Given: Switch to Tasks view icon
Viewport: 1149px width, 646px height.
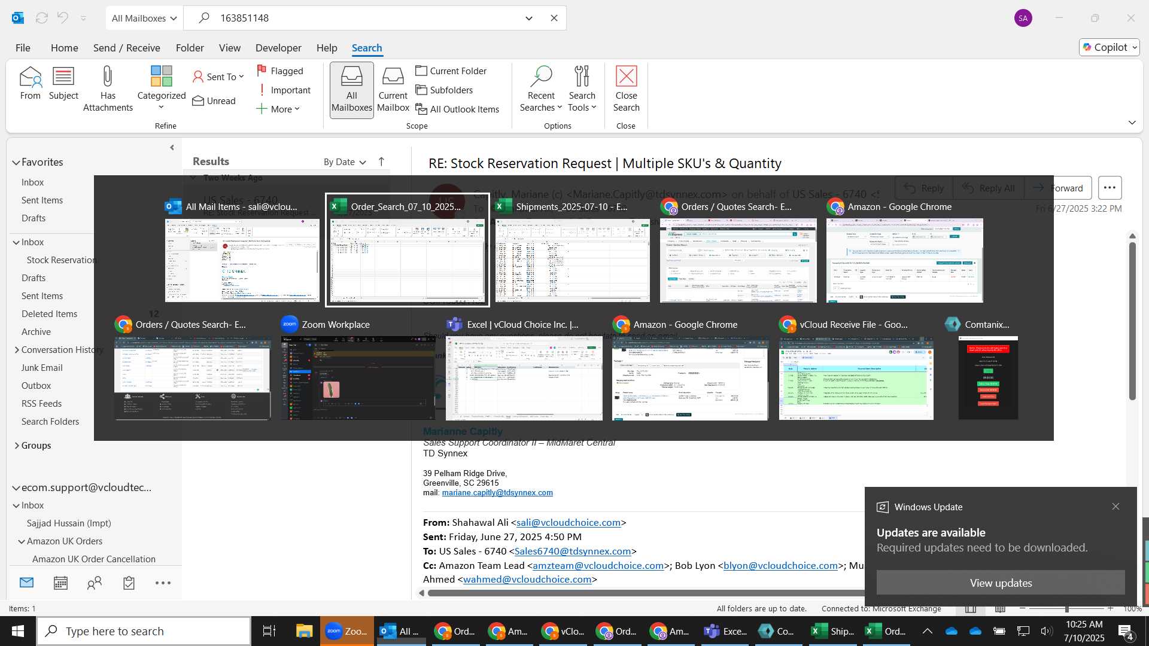Looking at the screenshot, I should (x=129, y=583).
